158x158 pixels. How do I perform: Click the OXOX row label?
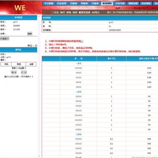(x=78, y=106)
